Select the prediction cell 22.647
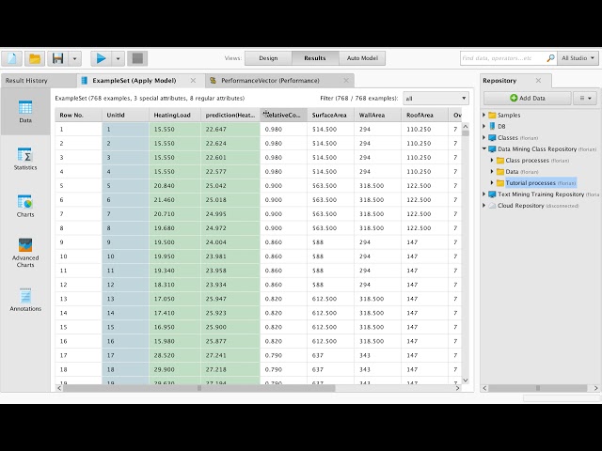Screen dimensions: 602x451 click(x=230, y=130)
